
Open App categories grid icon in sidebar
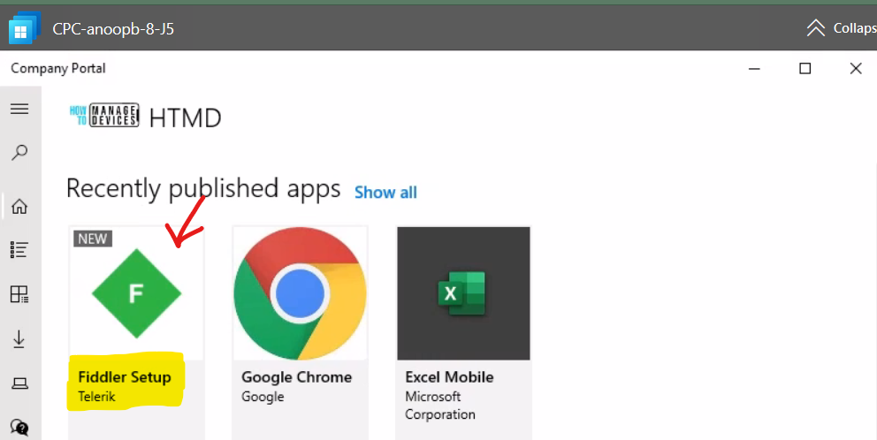[x=19, y=294]
